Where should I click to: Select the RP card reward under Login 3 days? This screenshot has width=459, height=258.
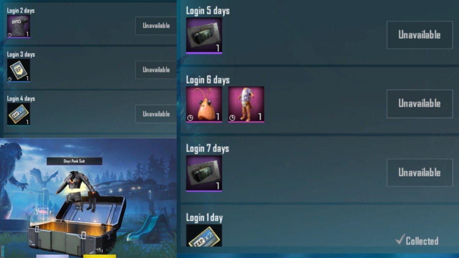[x=19, y=70]
